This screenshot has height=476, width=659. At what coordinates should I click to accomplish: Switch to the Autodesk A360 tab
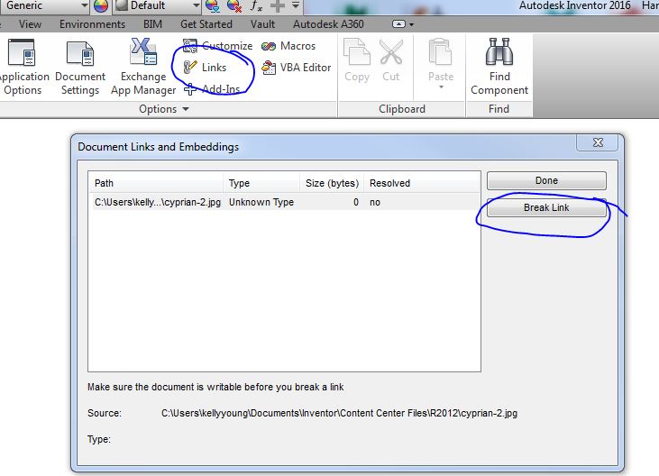coord(328,24)
